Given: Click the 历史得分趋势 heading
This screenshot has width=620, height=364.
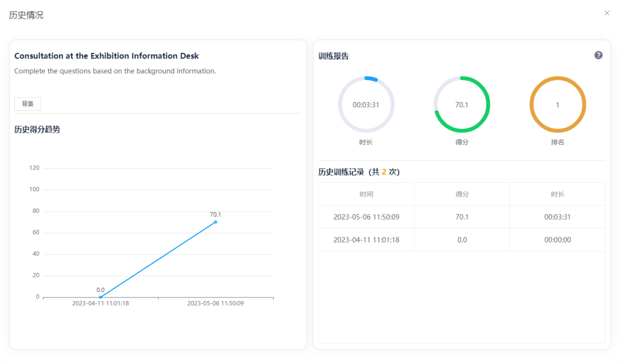Looking at the screenshot, I should pyautogui.click(x=37, y=130).
